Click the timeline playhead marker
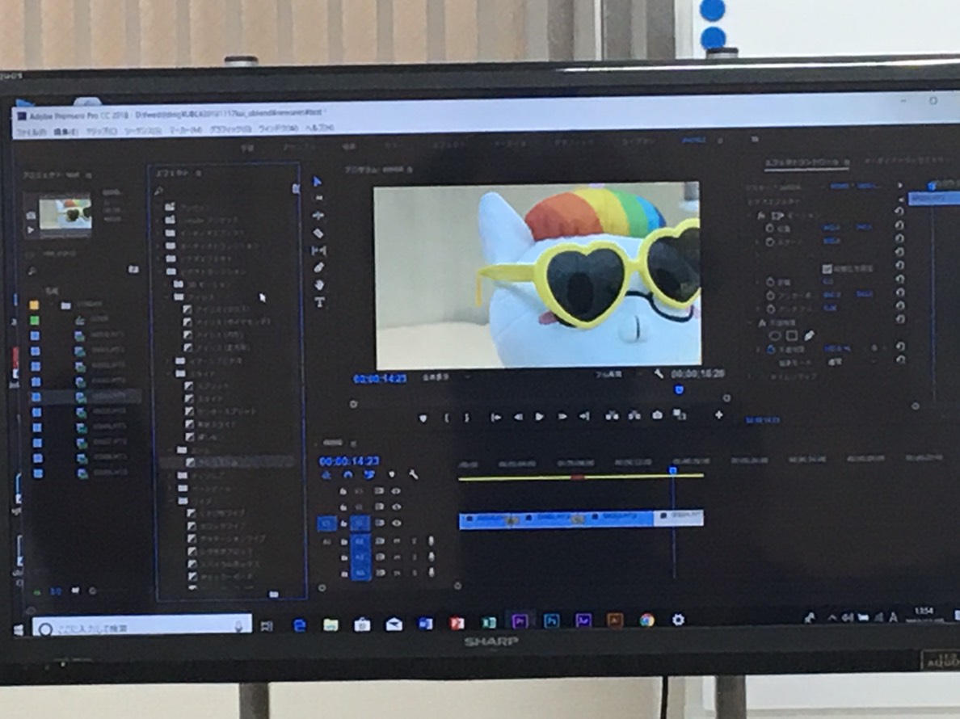The height and width of the screenshot is (719, 960). (x=673, y=470)
